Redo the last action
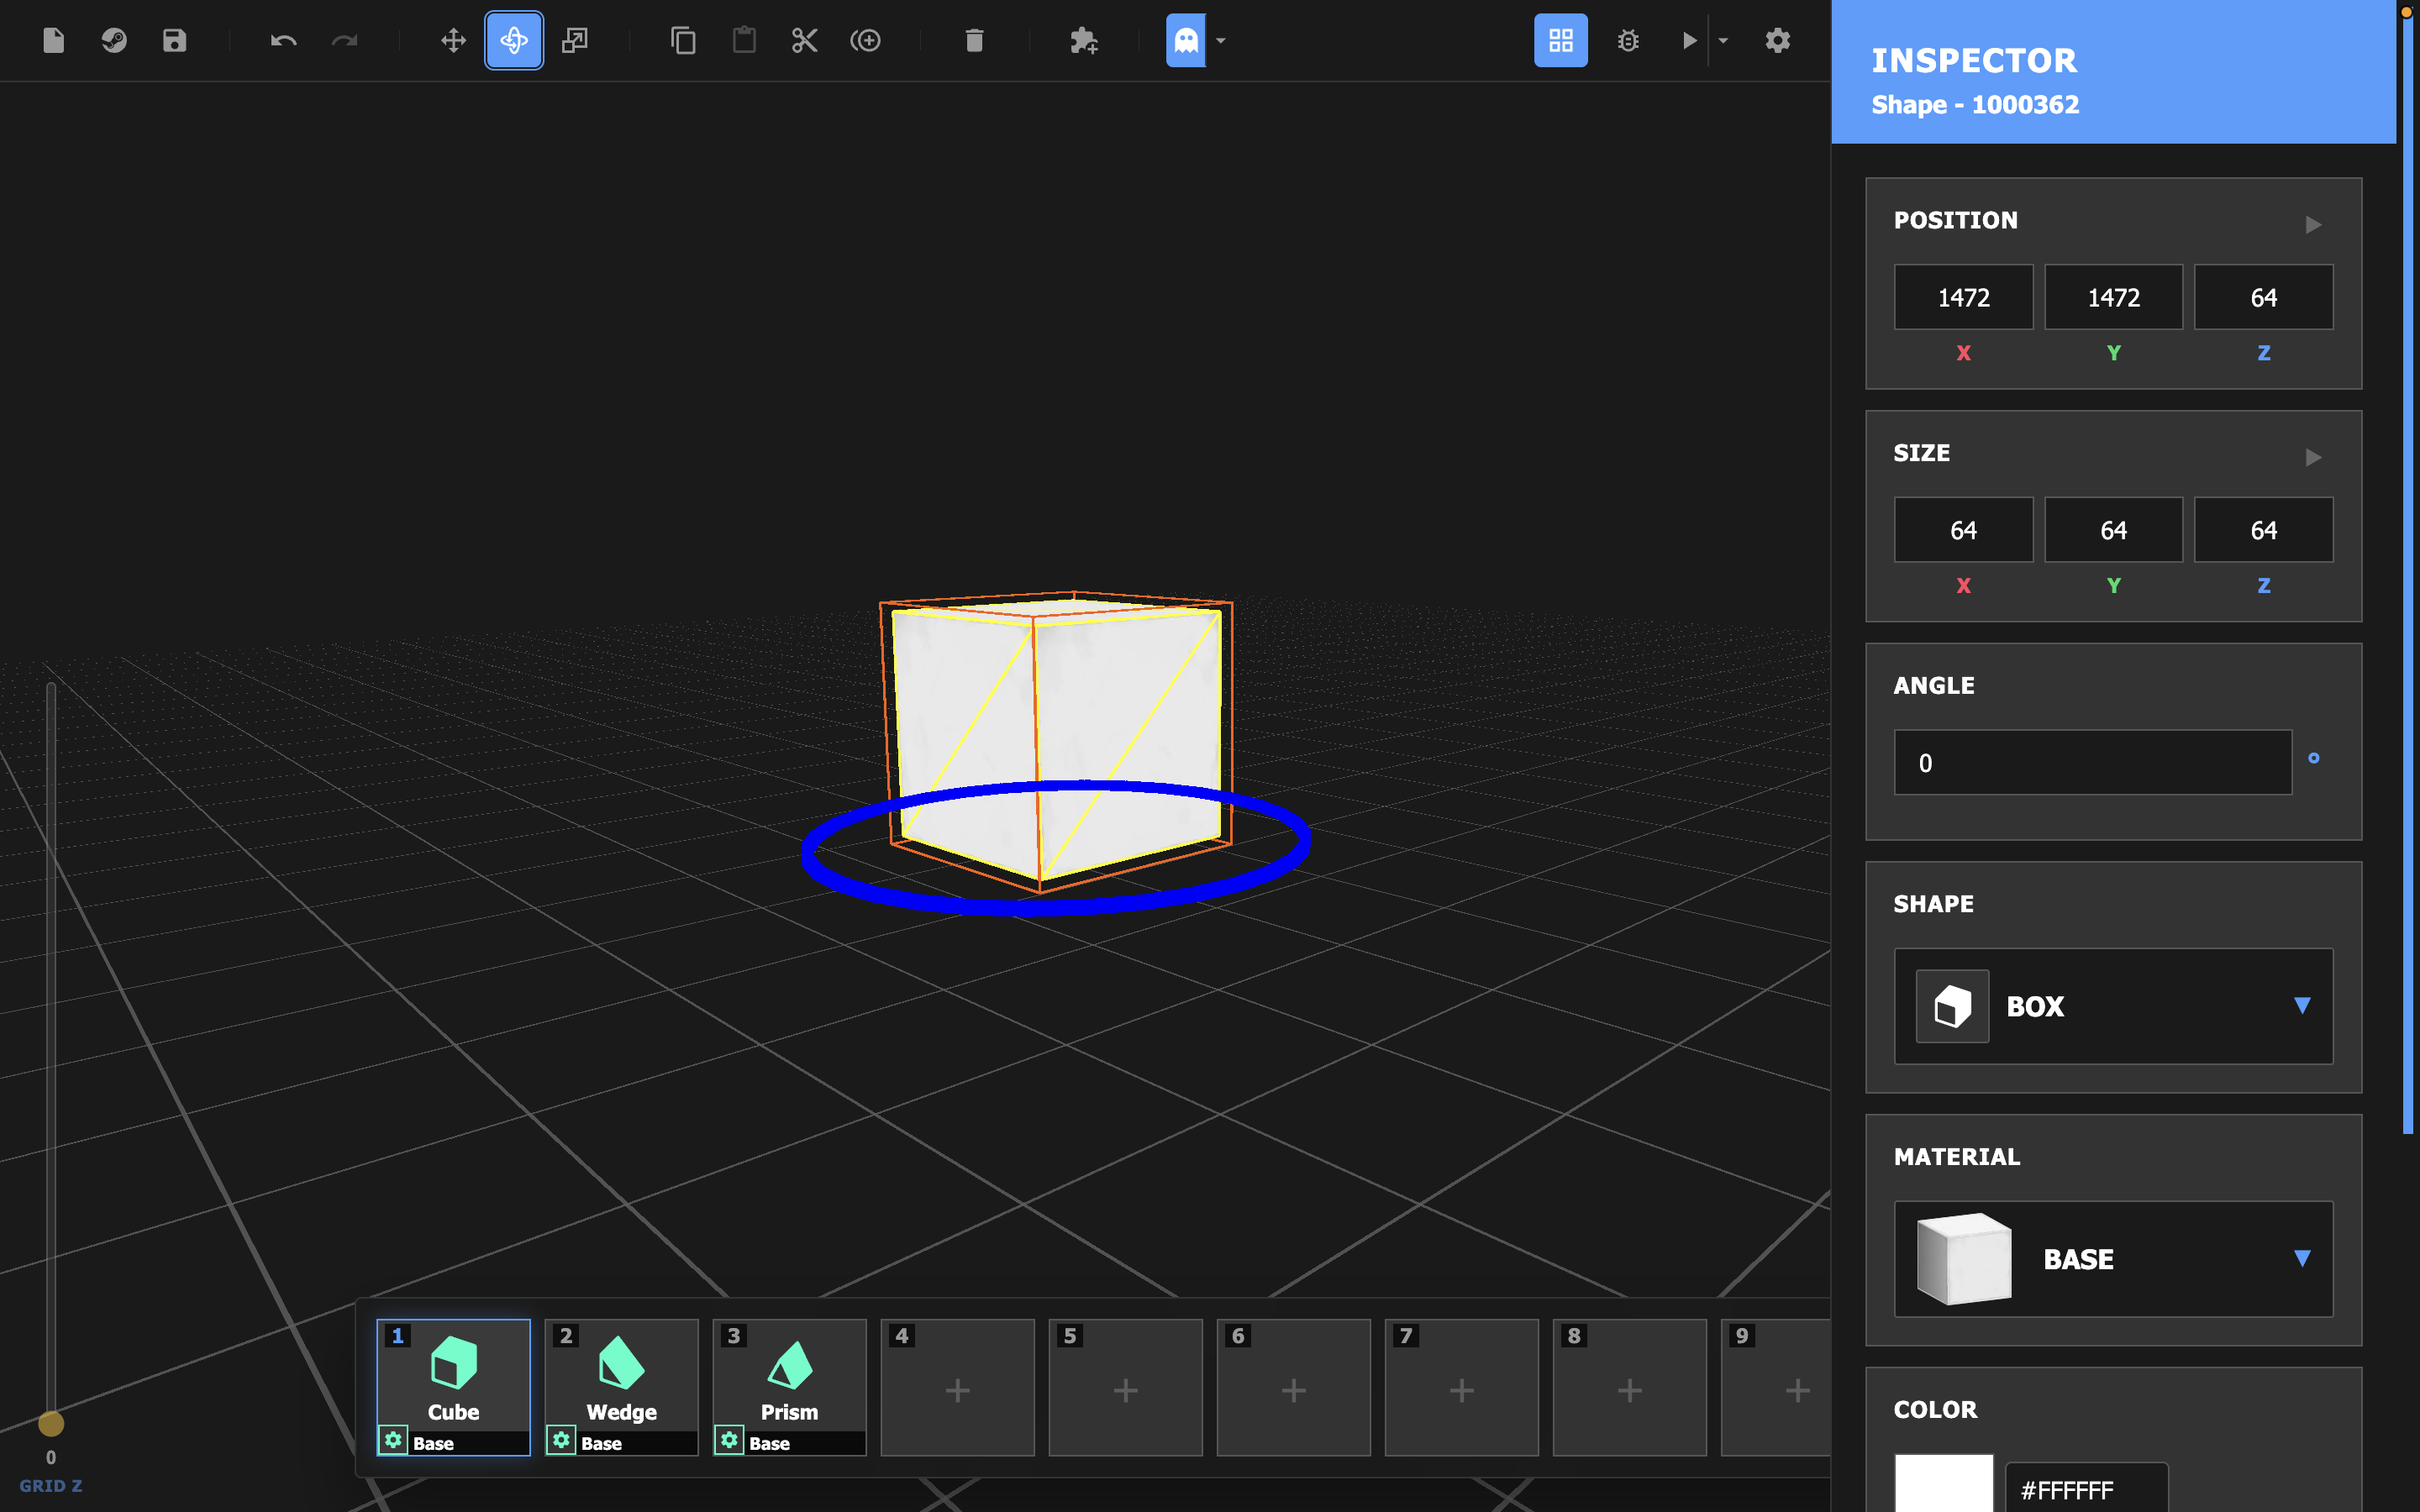 pos(344,40)
